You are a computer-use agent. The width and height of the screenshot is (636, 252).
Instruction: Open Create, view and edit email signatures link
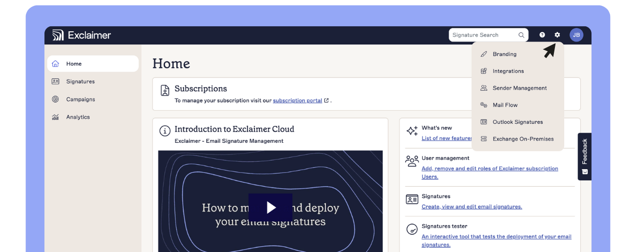click(472, 207)
